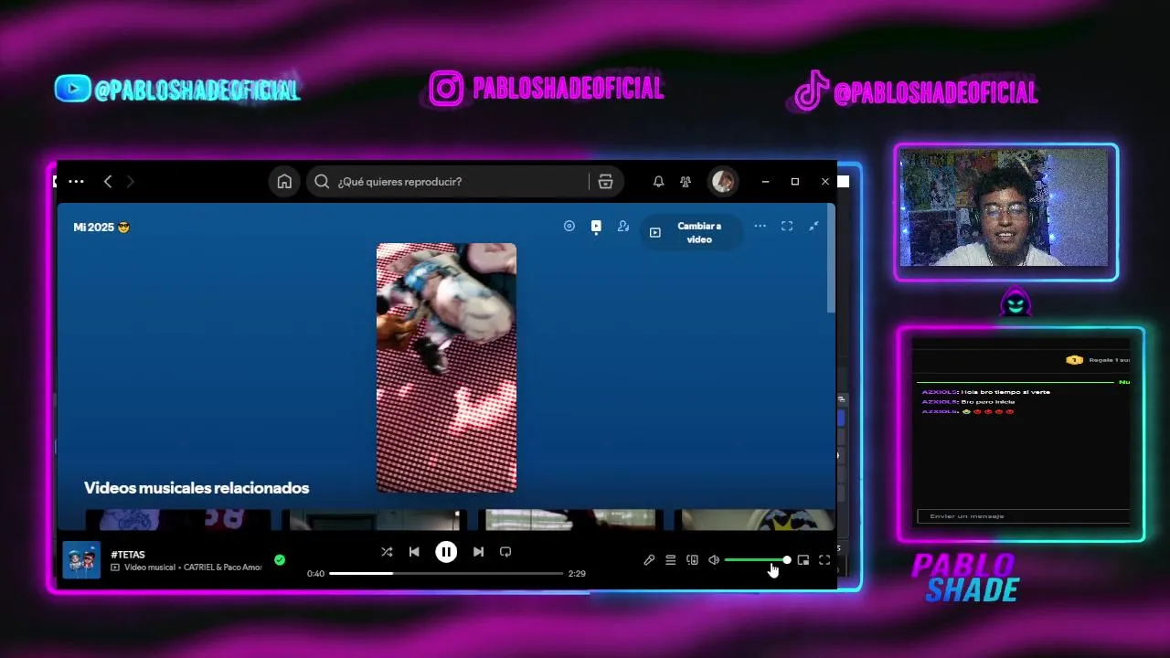Click the #TETAS album cover thumbnail
This screenshot has height=658, width=1170.
[81, 560]
